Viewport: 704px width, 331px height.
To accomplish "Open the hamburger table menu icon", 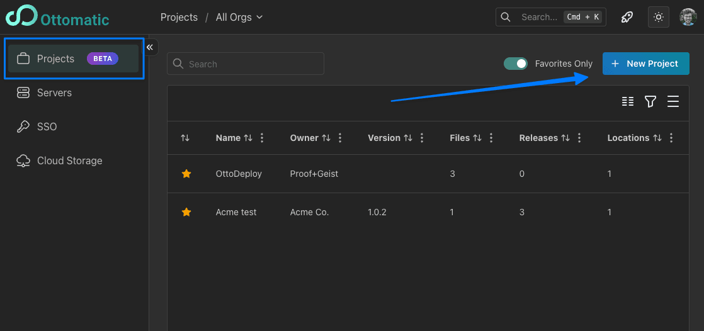I will click(673, 101).
